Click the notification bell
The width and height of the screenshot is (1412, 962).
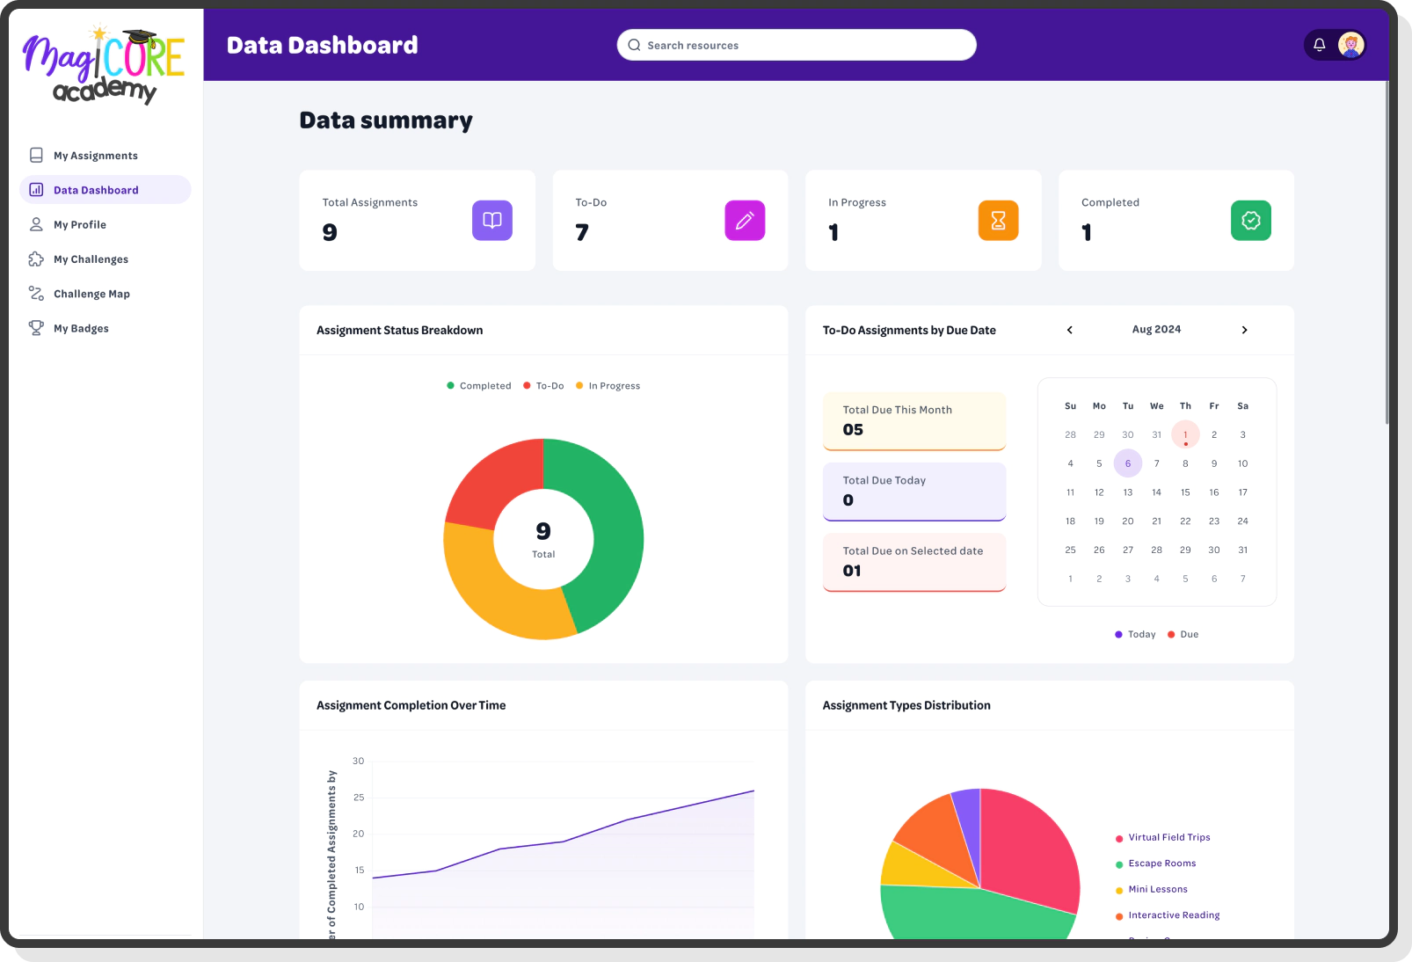pos(1319,44)
